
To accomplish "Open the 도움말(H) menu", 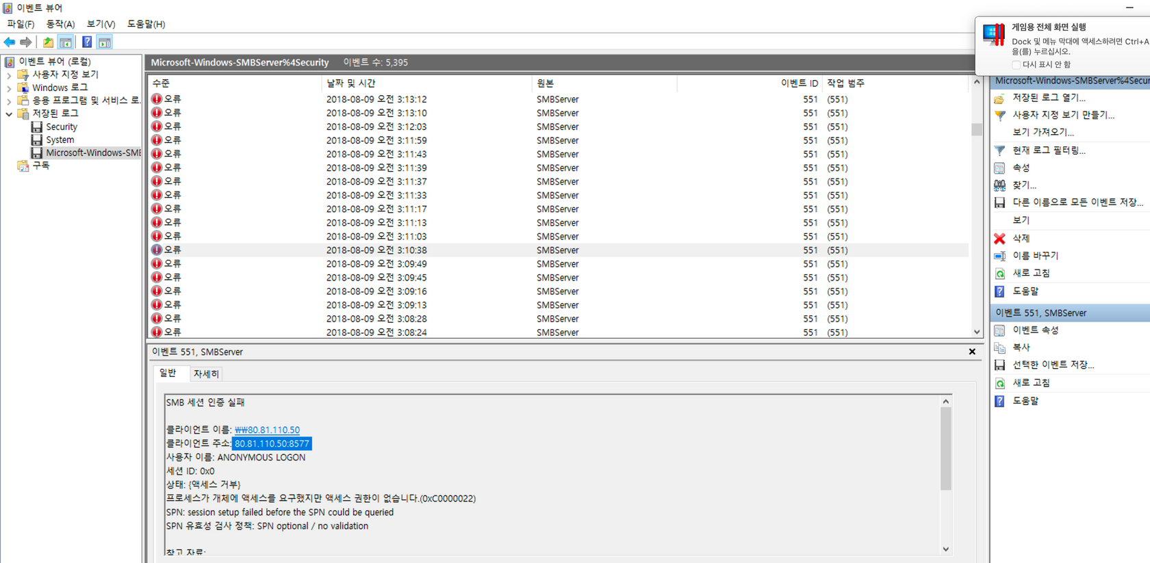I will pyautogui.click(x=146, y=24).
